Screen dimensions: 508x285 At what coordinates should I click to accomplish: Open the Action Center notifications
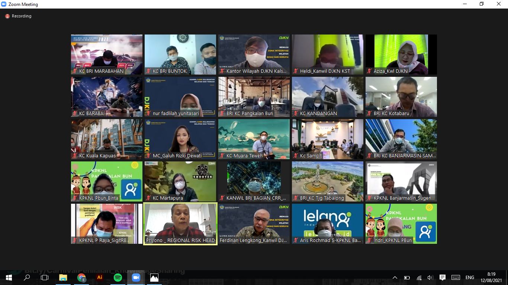(443, 278)
